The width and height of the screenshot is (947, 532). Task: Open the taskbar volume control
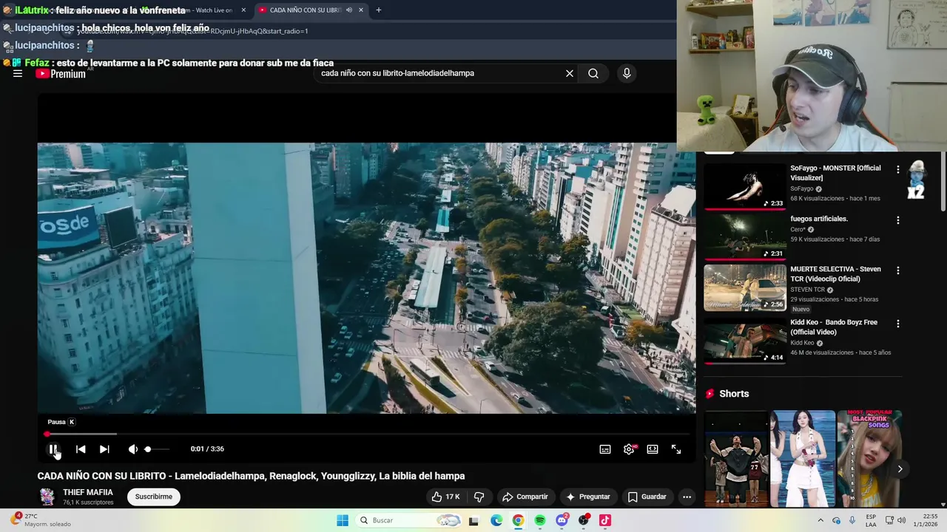(901, 520)
